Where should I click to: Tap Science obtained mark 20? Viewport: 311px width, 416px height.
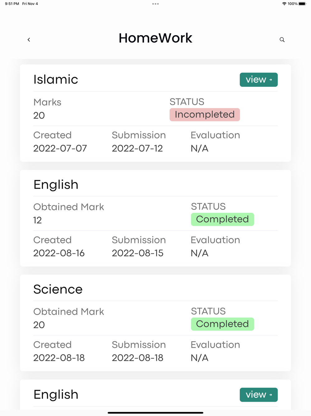(39, 325)
